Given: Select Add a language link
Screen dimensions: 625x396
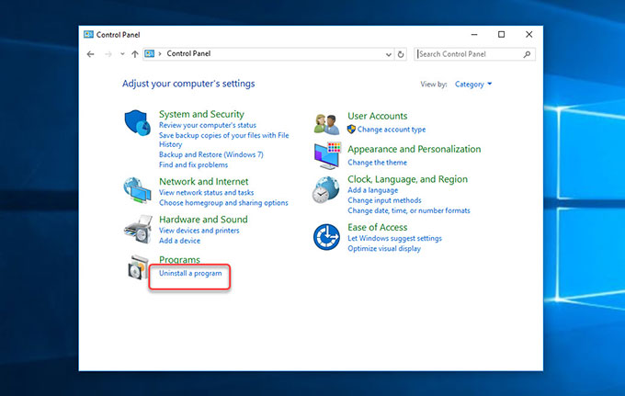Looking at the screenshot, I should click(x=372, y=190).
